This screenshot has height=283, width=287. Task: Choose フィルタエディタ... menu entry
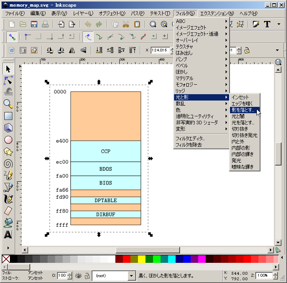tap(201, 139)
